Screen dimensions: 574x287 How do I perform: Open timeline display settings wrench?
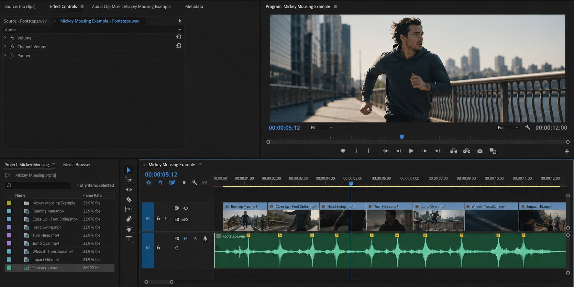[194, 182]
